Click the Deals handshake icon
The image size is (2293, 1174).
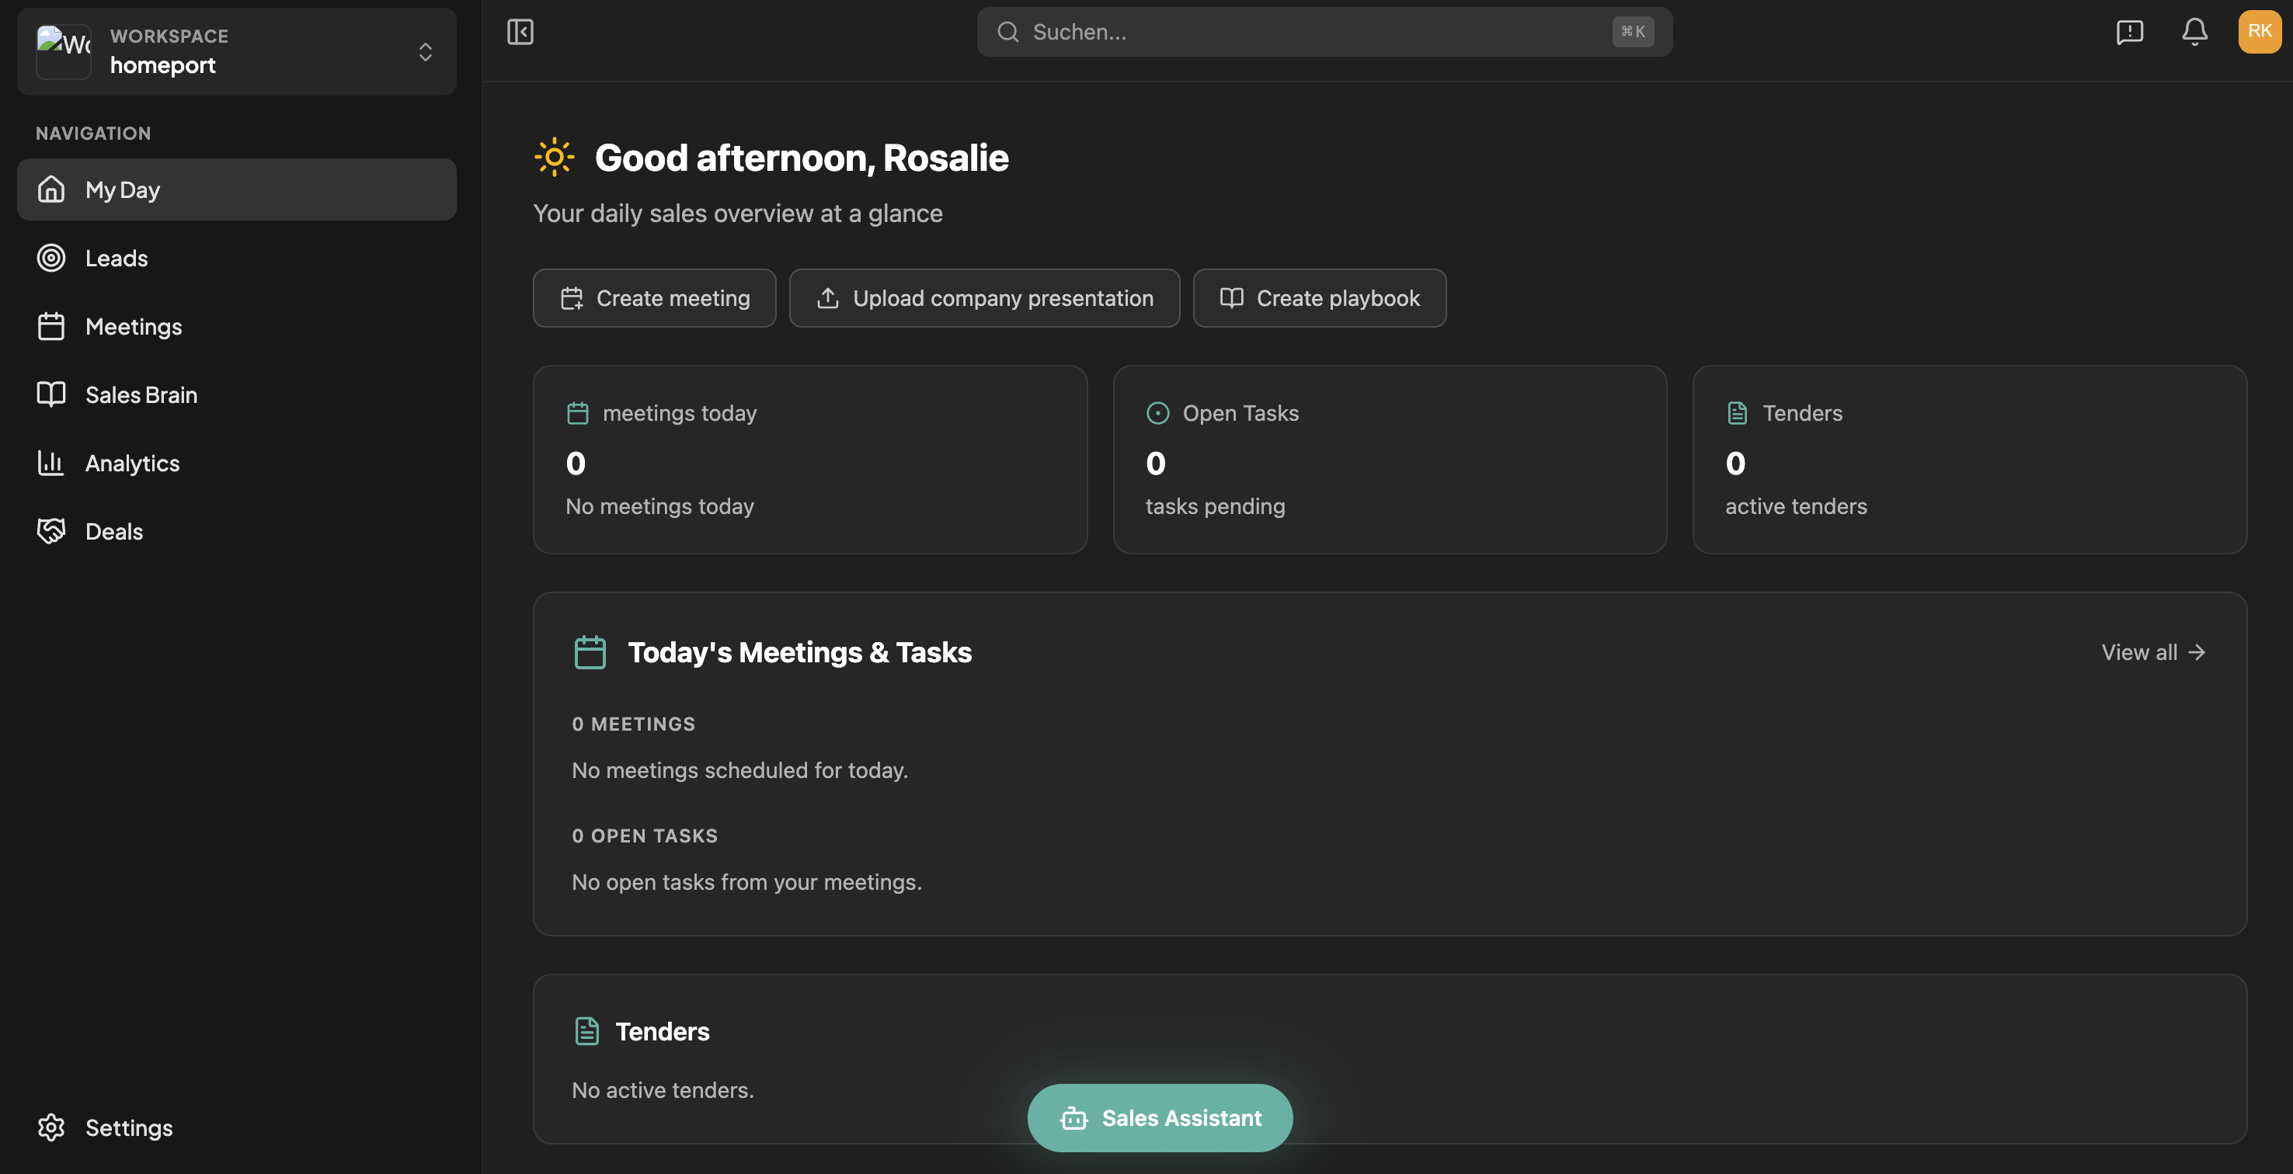pyautogui.click(x=51, y=531)
